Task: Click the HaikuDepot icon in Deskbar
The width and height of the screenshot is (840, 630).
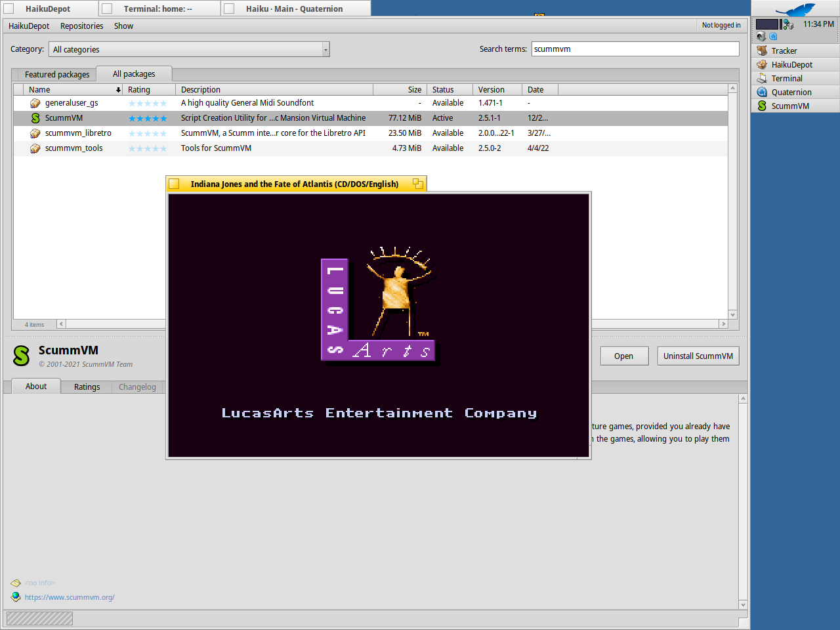Action: pos(762,64)
